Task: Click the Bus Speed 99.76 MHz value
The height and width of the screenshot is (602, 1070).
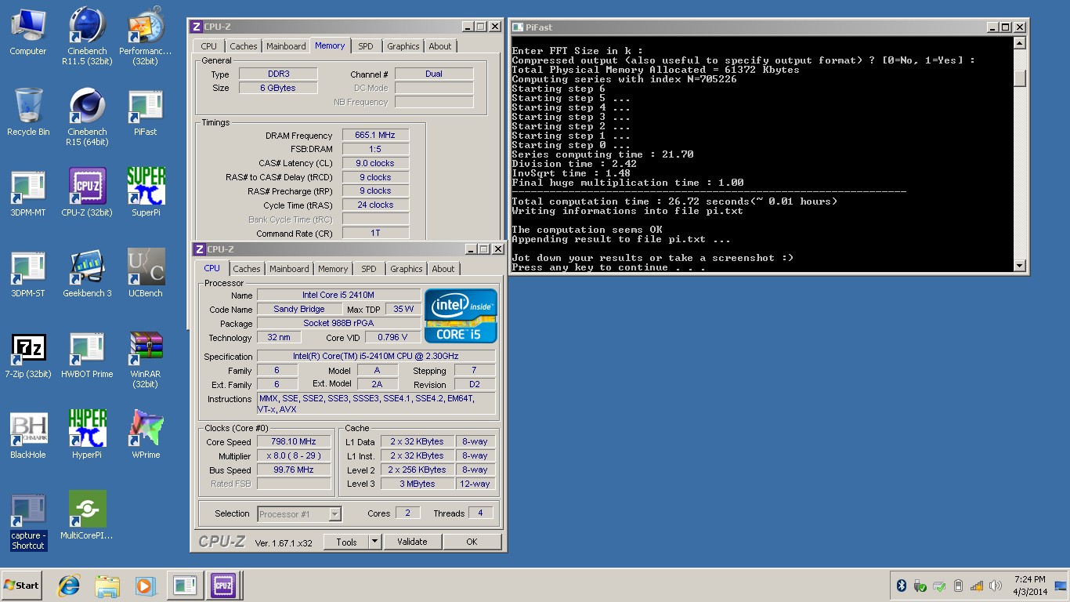Action: click(x=293, y=470)
